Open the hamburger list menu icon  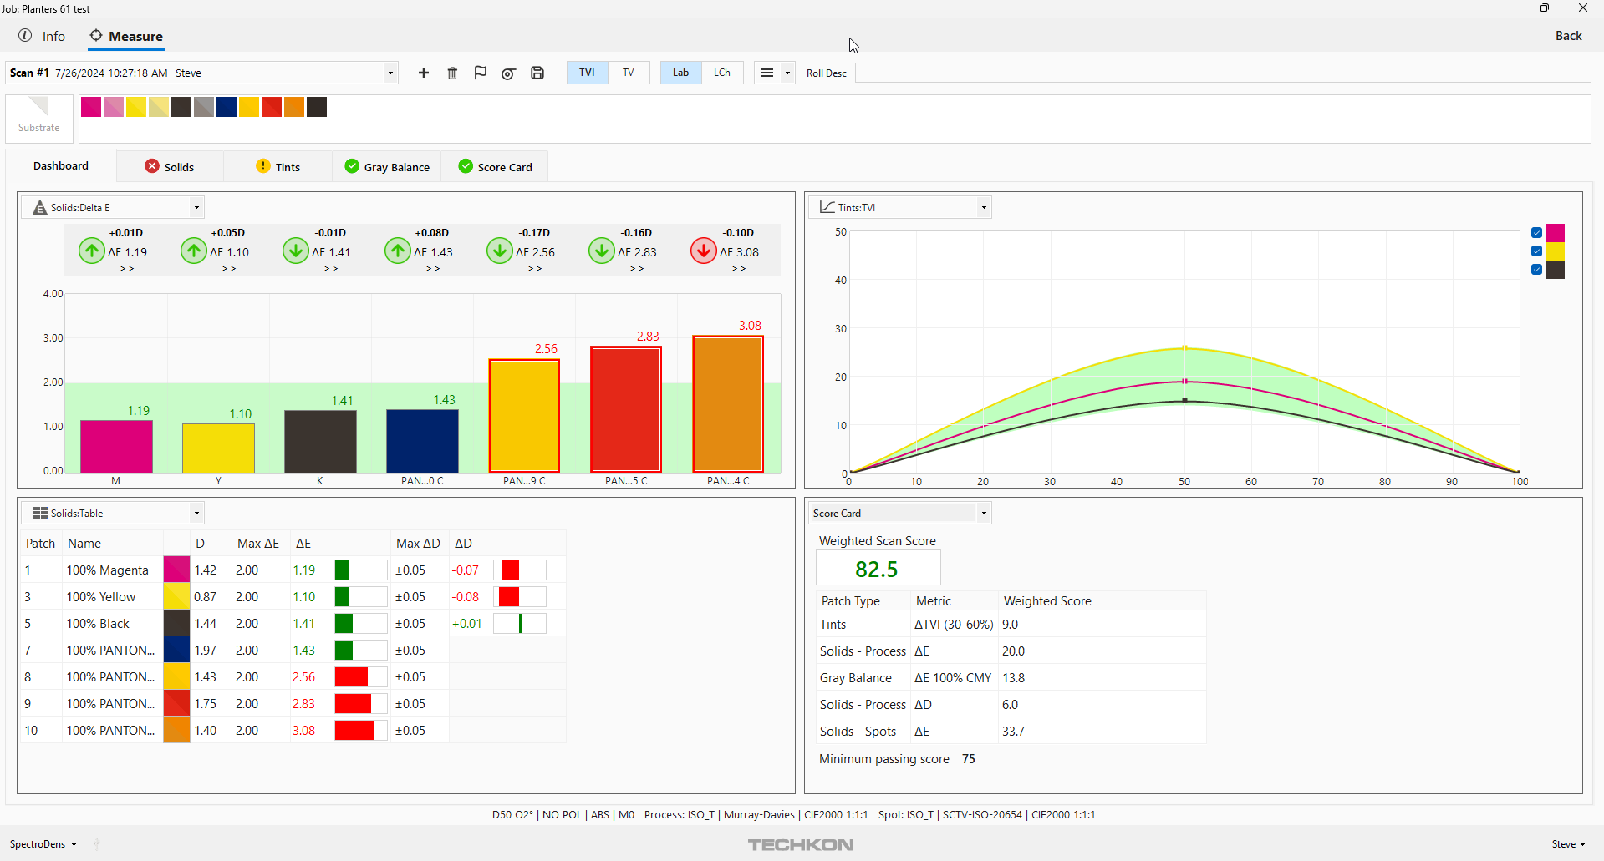(767, 73)
